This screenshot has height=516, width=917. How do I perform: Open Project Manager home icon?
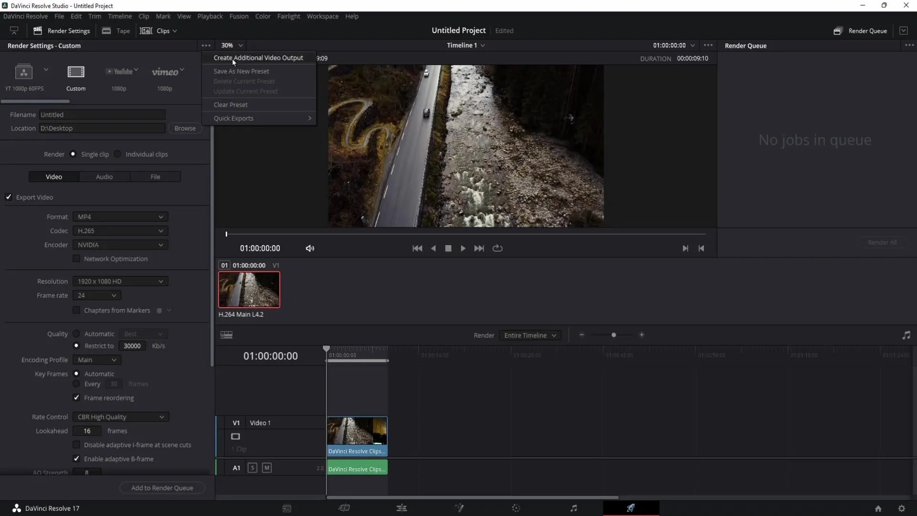pos(878,509)
